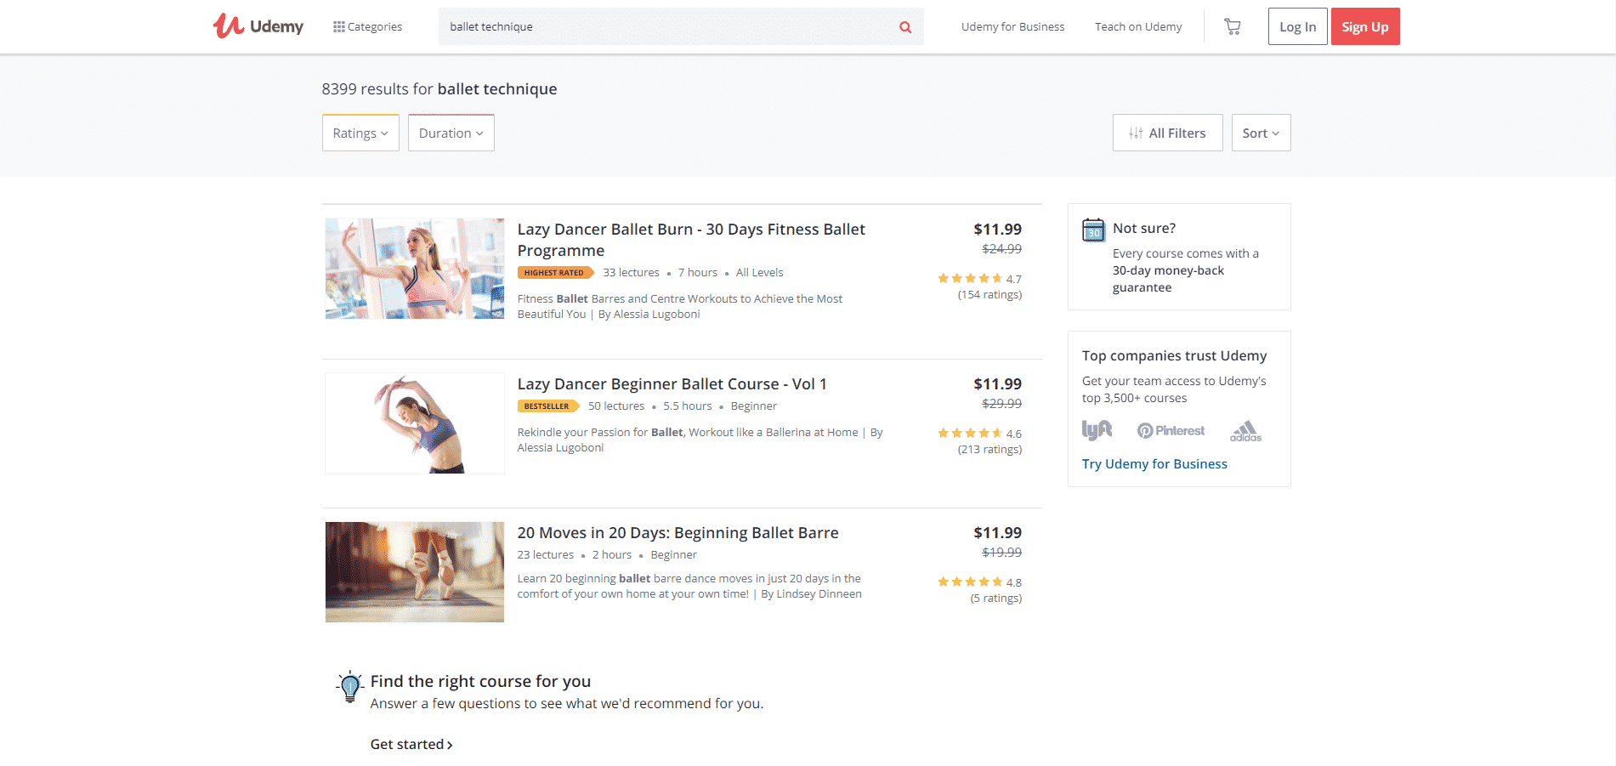Click 'Top companies trust Udemy' heading
The width and height of the screenshot is (1616, 766).
point(1174,356)
